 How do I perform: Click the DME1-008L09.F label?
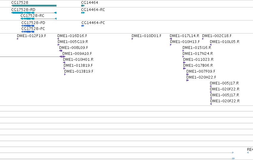coord(73,48)
